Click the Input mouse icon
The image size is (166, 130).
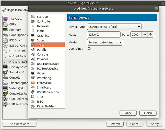[33, 31]
